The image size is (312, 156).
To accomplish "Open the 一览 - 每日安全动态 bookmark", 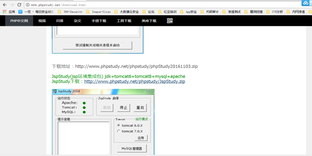I will click(x=36, y=12).
